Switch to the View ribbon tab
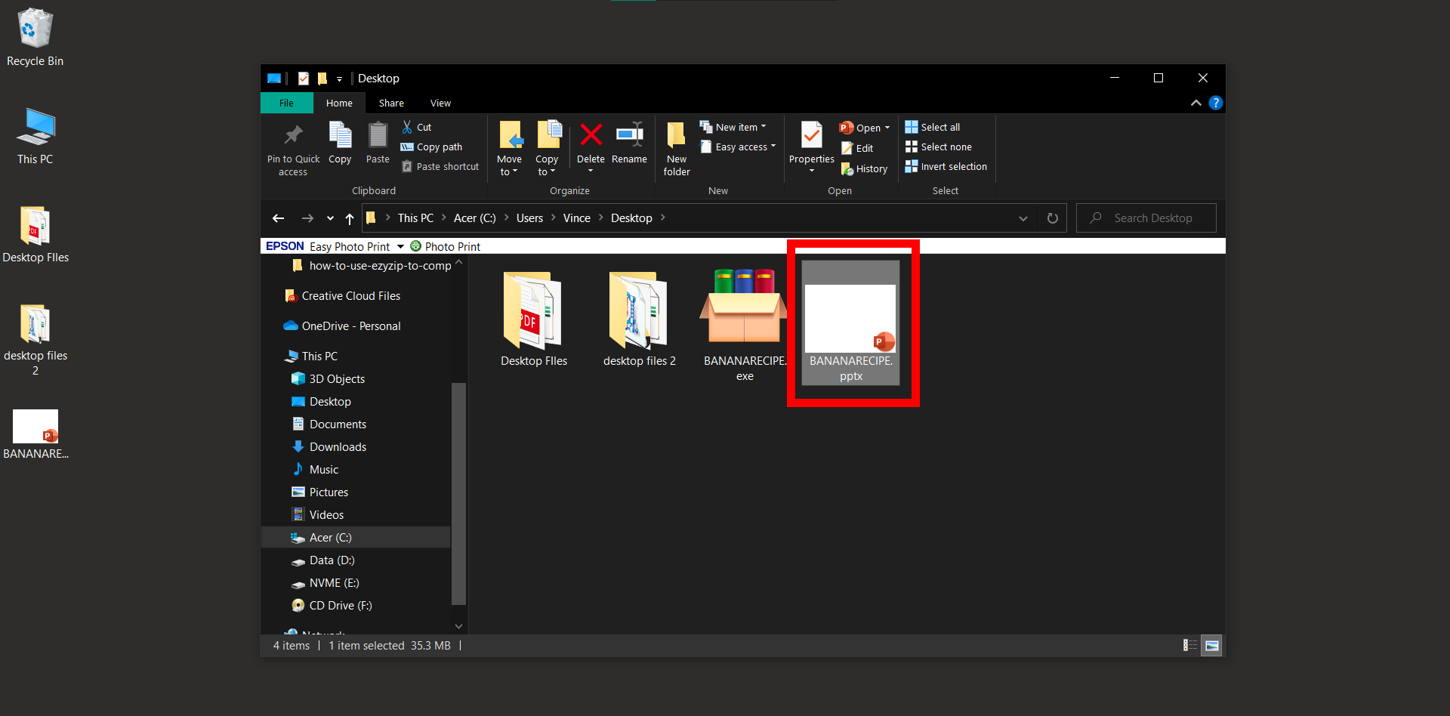Image resolution: width=1450 pixels, height=716 pixels. click(x=440, y=103)
